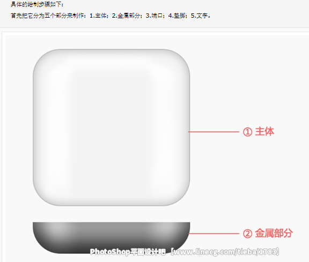
Task: Click 1.主体 in the intro sentence
Action: click(98, 16)
